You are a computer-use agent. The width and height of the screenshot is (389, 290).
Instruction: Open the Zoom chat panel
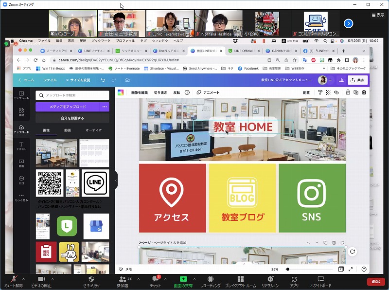click(x=156, y=279)
